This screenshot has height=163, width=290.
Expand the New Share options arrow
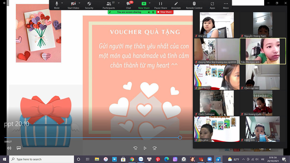pyautogui.click(x=149, y=3)
